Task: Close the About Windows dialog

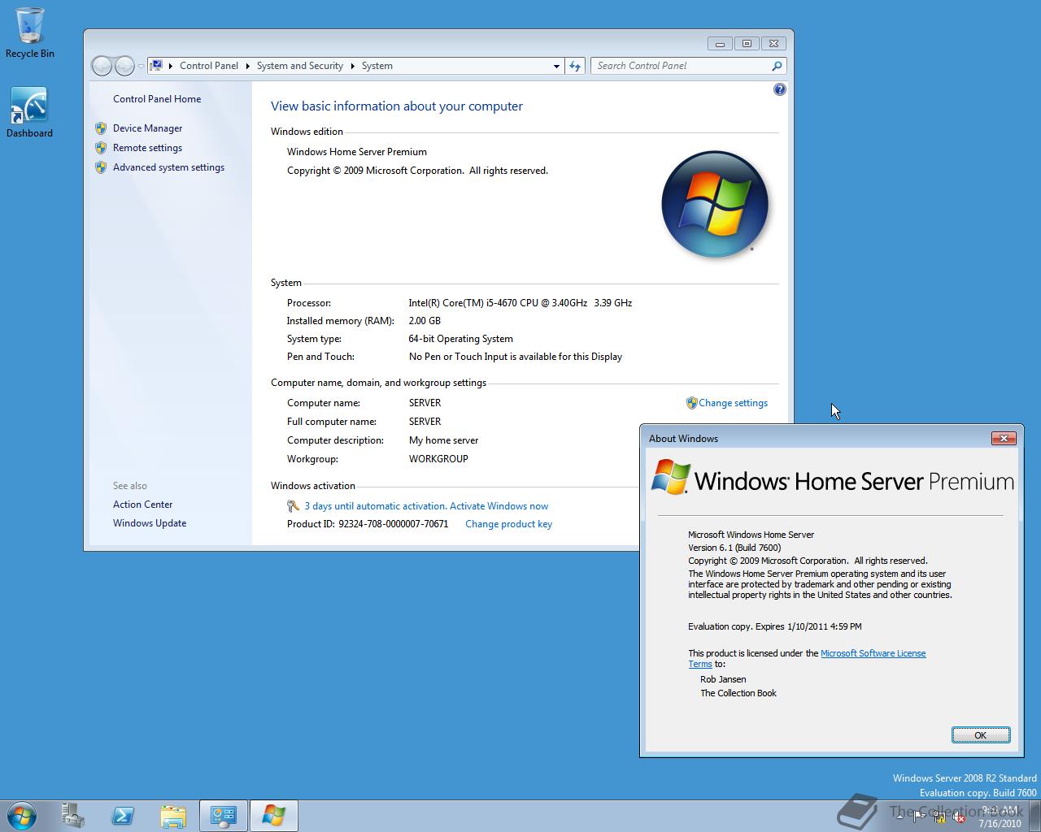Action: [x=1004, y=438]
